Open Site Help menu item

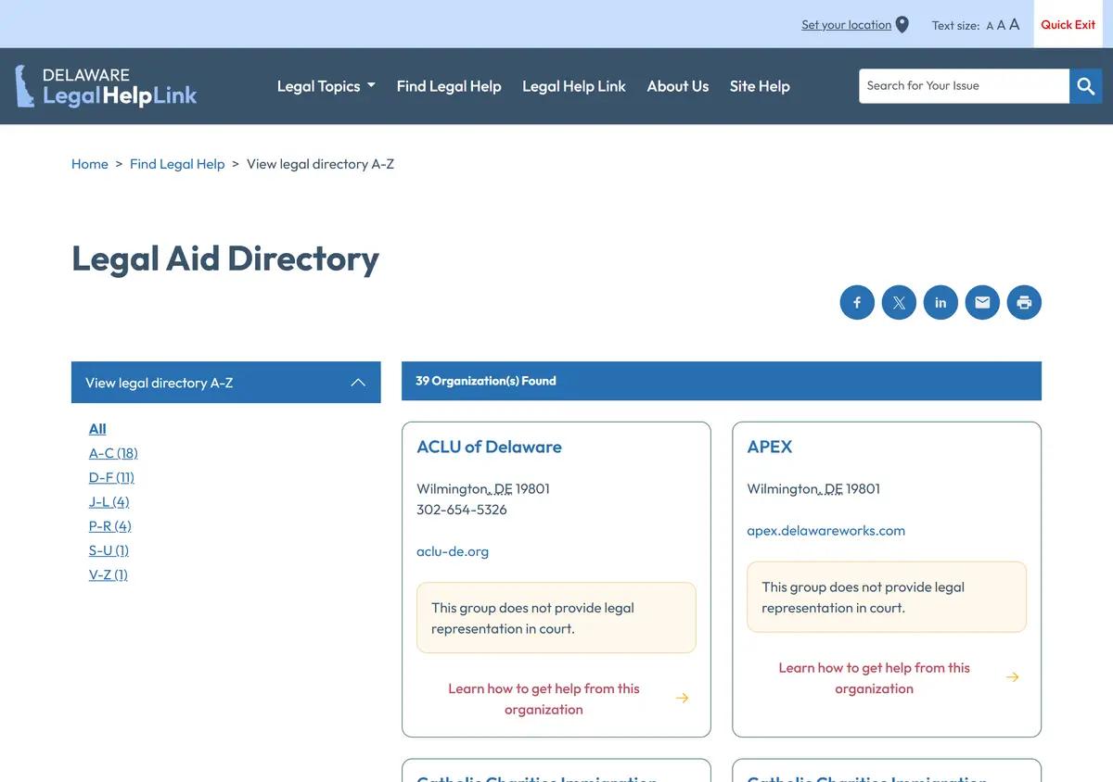(760, 86)
